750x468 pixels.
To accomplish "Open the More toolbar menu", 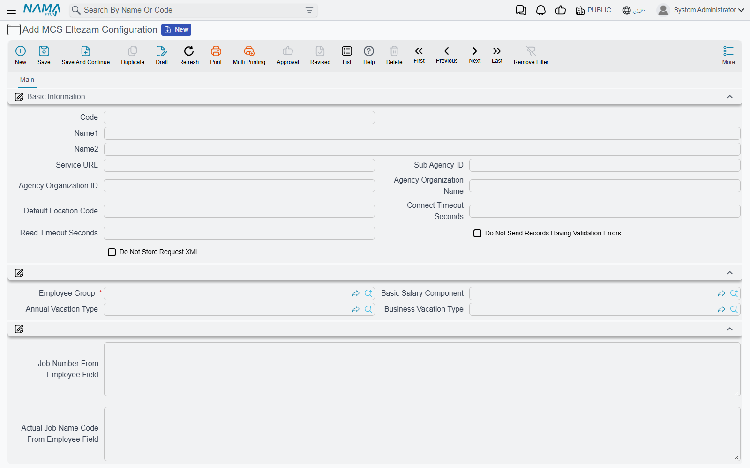I will coord(728,55).
